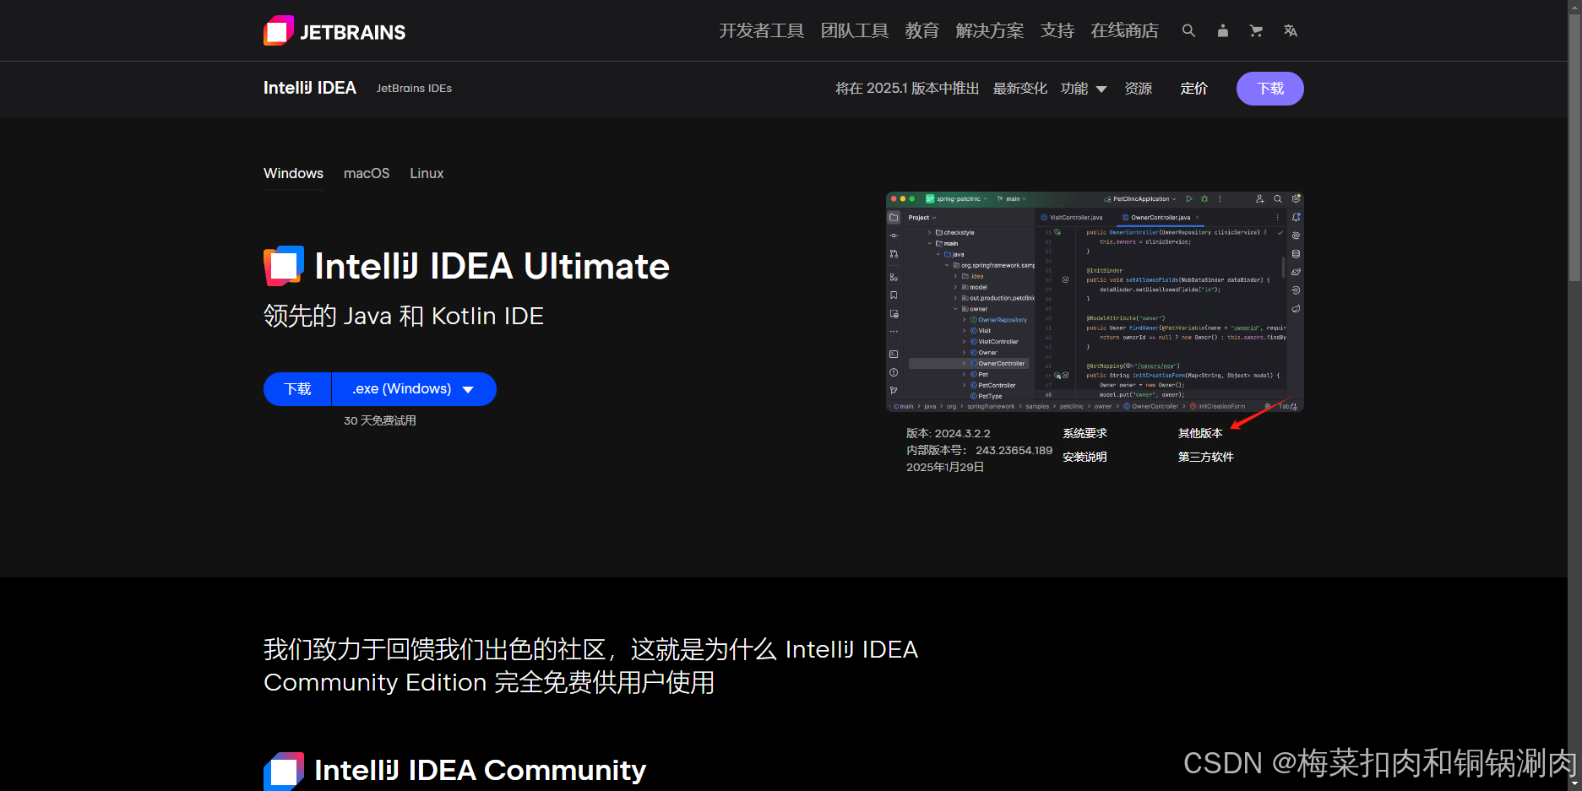This screenshot has width=1582, height=791.
Task: Open 将在 2025.1 版本中推出 page
Action: click(x=907, y=89)
